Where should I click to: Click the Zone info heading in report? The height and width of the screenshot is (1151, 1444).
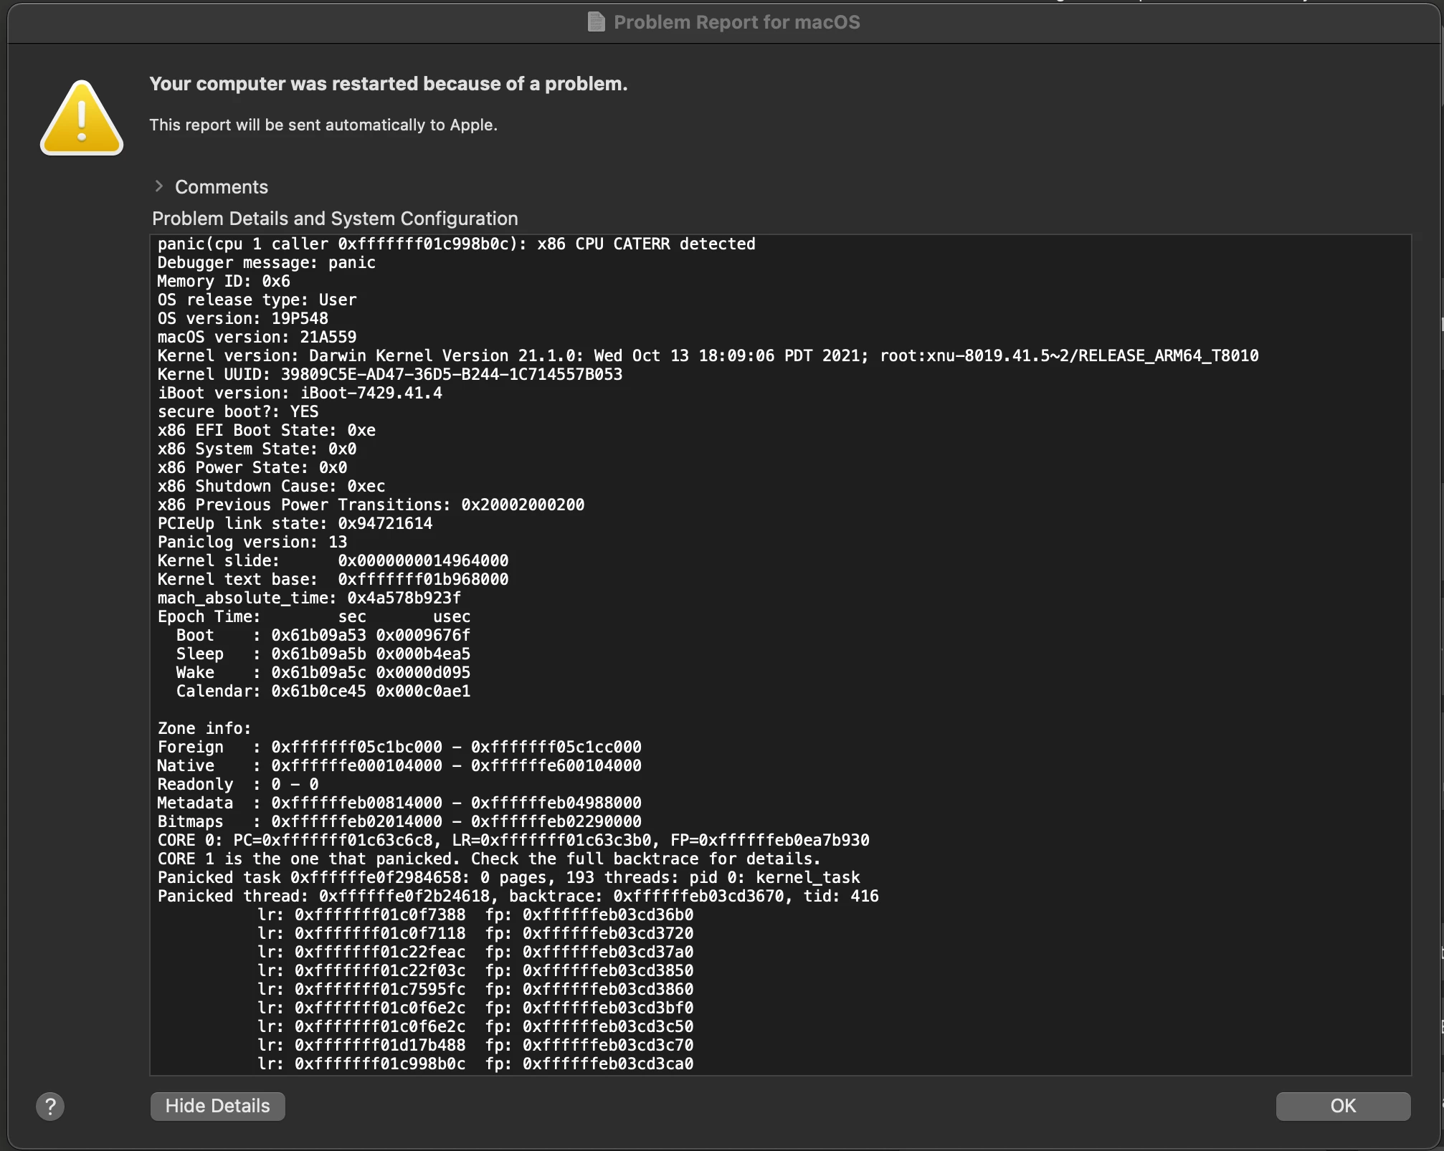coord(204,729)
